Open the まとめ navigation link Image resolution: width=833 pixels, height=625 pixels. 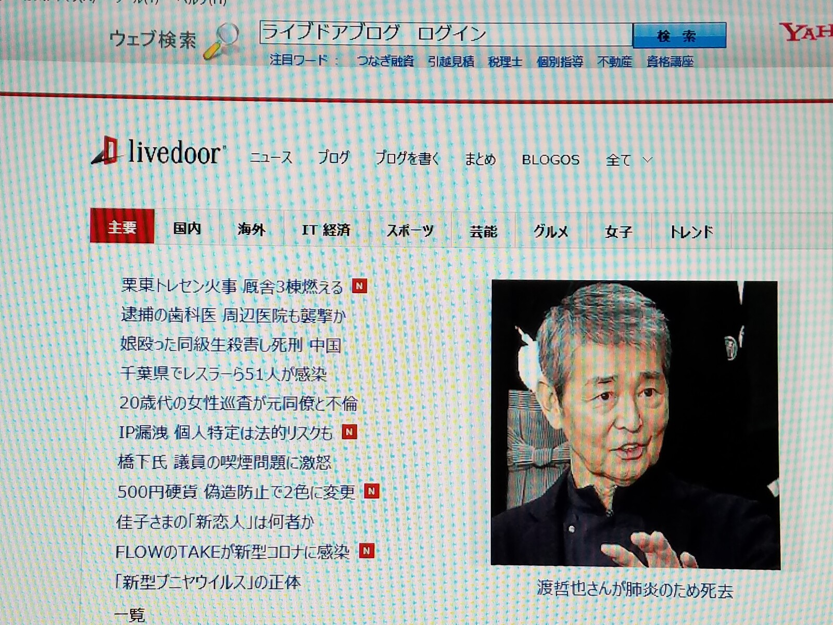click(480, 159)
